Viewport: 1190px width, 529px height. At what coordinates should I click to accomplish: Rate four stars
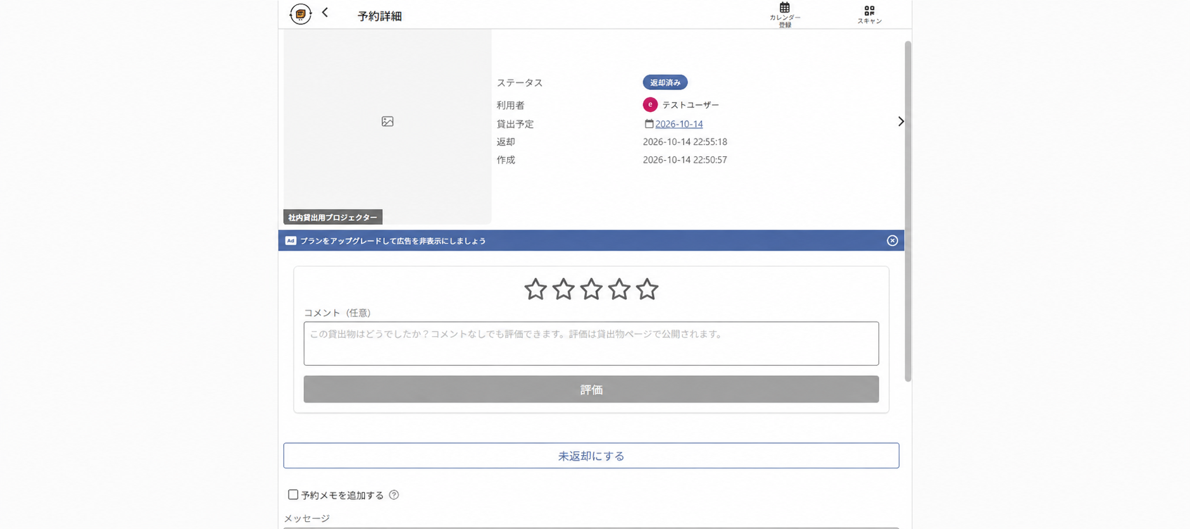coord(619,289)
